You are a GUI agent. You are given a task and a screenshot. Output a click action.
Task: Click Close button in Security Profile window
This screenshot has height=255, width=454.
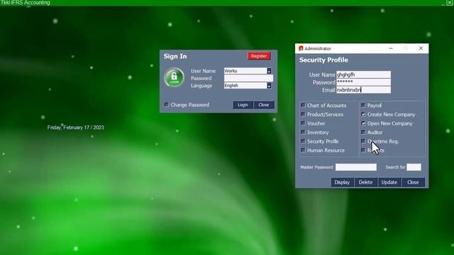point(413,182)
